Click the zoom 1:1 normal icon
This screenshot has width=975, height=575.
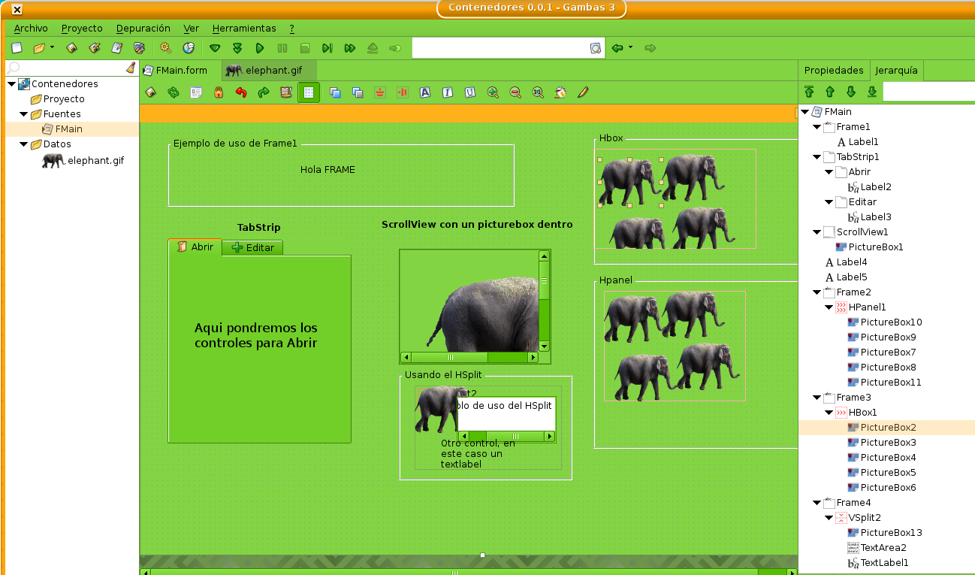pos(538,92)
